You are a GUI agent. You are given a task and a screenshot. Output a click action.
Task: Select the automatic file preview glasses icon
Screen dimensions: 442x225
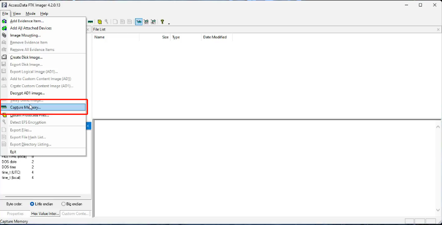click(x=139, y=22)
